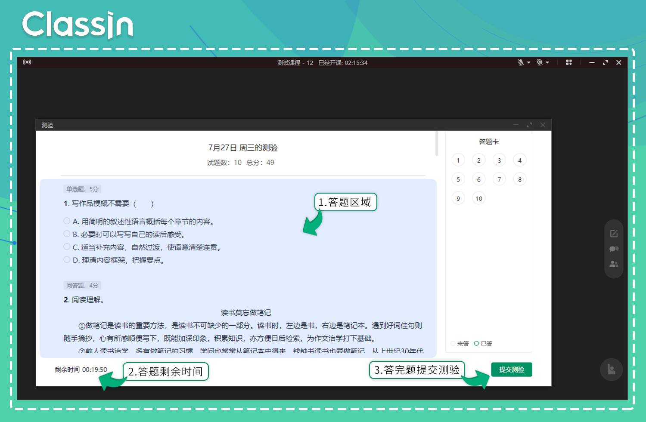646x422 pixels.
Task: Open microphone device dropdown arrow
Action: coord(529,63)
